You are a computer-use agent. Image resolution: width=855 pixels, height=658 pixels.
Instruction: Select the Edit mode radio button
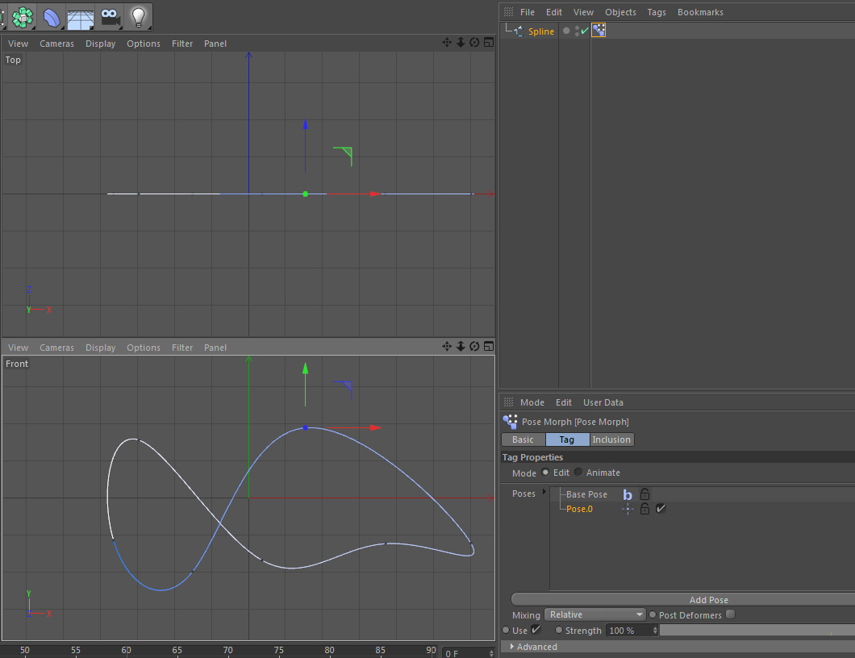(x=545, y=472)
